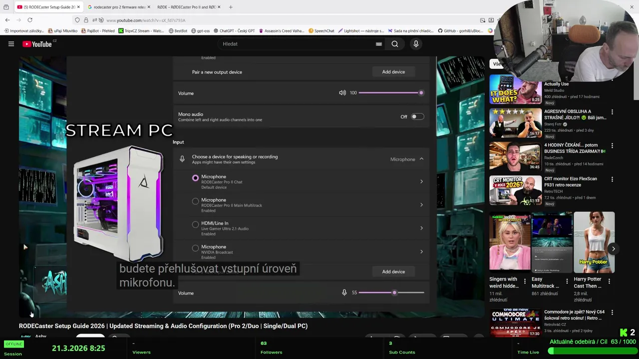
Task: Click the Kick logo in the overlay
Action: (x=624, y=333)
